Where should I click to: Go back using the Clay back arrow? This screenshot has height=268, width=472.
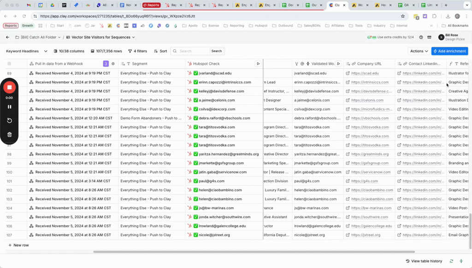[7, 37]
